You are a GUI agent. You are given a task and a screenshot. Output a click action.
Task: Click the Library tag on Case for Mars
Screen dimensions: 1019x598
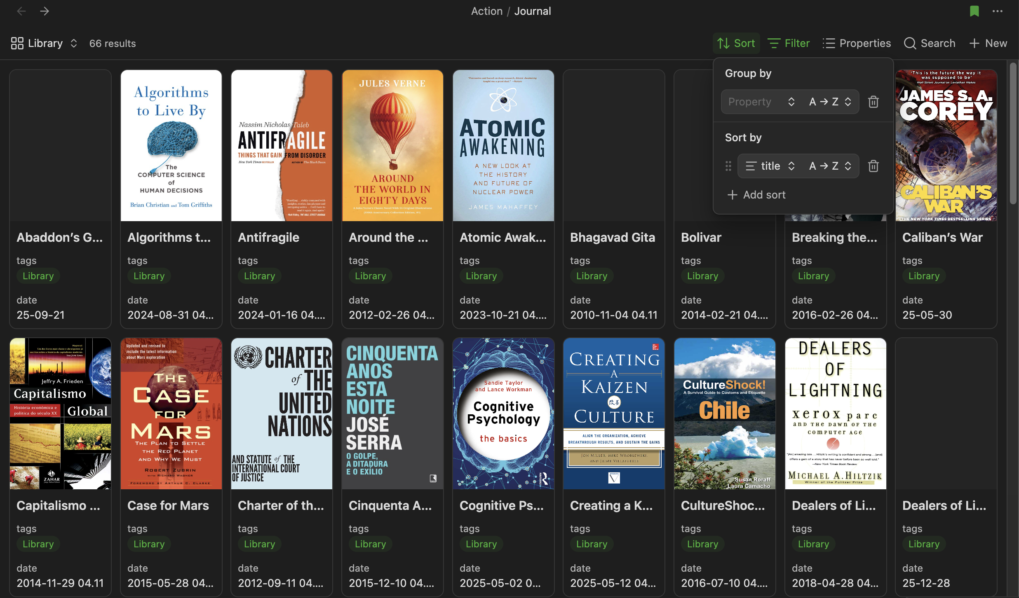[149, 544]
